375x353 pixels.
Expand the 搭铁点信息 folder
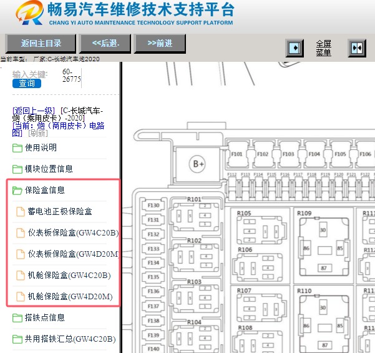pyautogui.click(x=45, y=318)
